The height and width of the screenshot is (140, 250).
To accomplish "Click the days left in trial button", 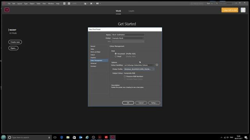I will point(230,10).
